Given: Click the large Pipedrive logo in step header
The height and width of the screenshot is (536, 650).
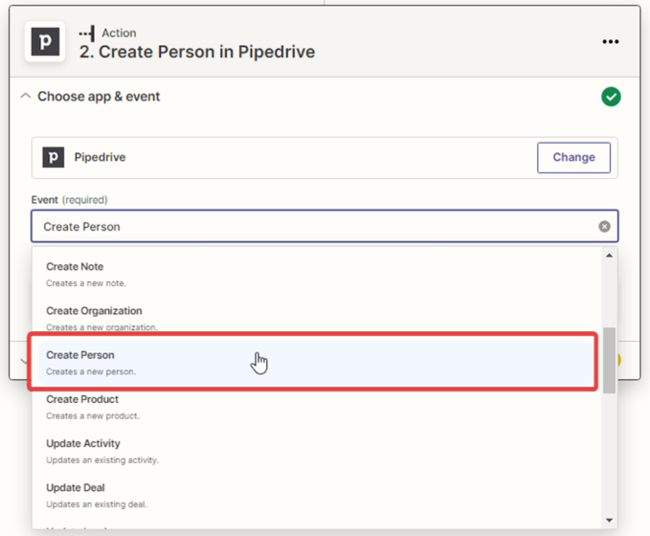Looking at the screenshot, I should click(x=45, y=42).
